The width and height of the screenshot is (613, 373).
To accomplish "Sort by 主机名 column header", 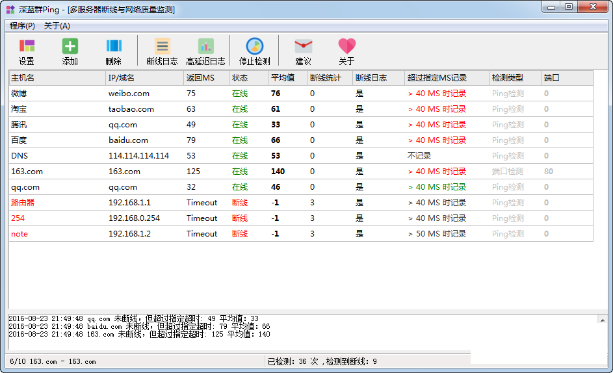I will click(x=57, y=78).
